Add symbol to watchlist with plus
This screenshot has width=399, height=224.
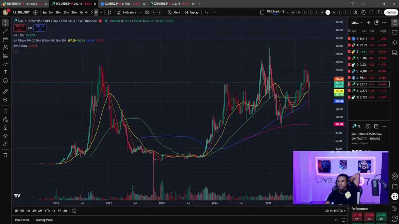[x=368, y=22]
